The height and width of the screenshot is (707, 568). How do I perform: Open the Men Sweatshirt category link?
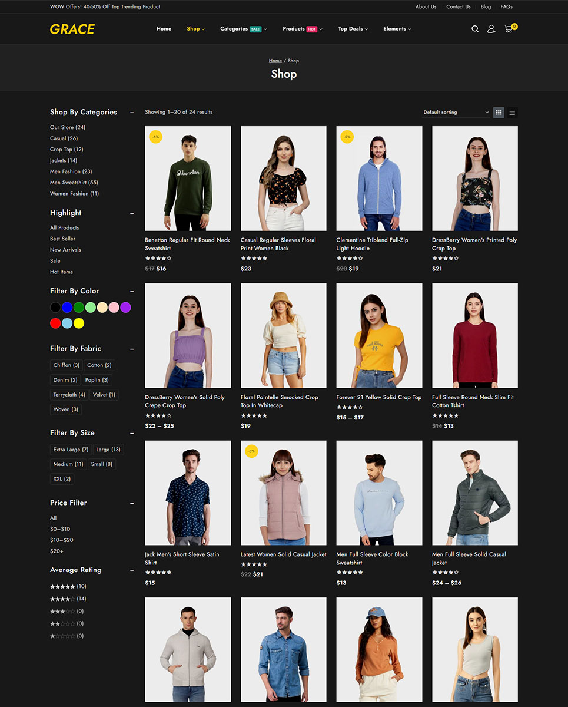pyautogui.click(x=74, y=183)
